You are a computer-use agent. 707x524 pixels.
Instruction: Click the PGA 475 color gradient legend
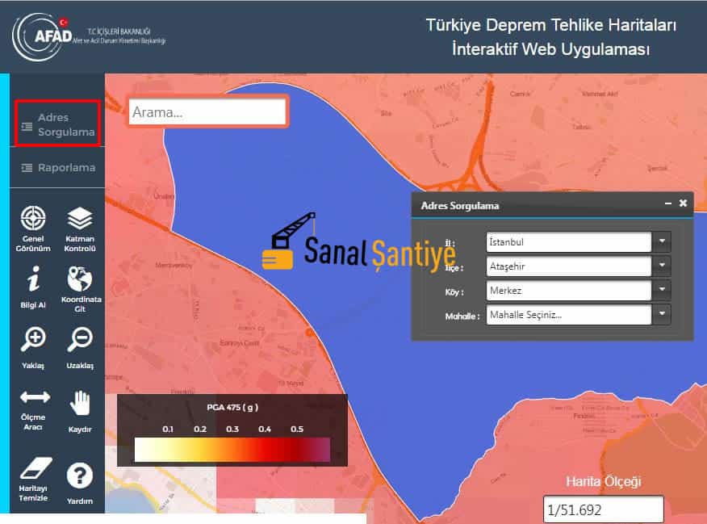tap(232, 449)
